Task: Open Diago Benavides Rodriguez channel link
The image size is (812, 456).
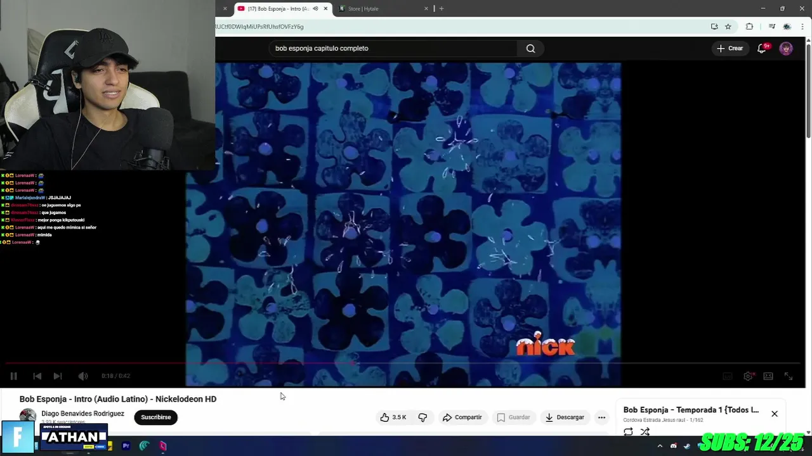Action: [82, 414]
